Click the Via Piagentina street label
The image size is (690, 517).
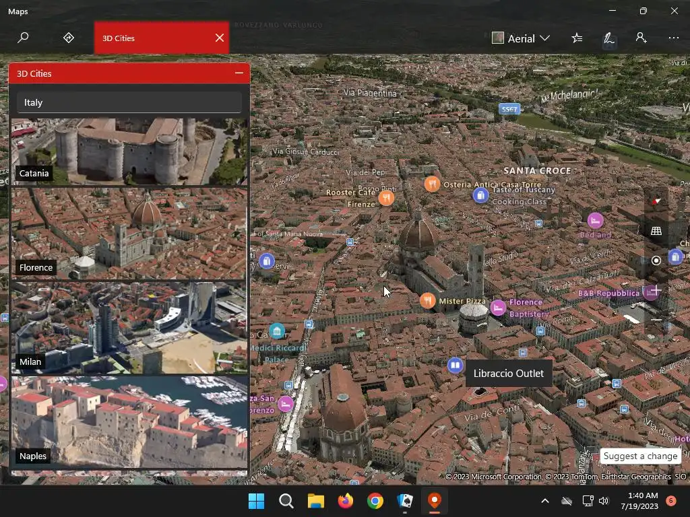click(370, 93)
